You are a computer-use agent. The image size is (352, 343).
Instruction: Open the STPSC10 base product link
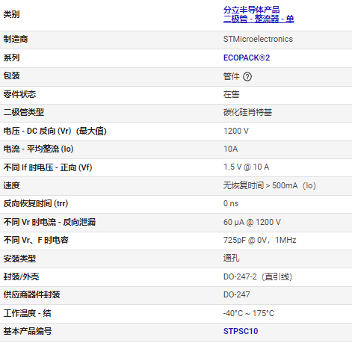[241, 331]
